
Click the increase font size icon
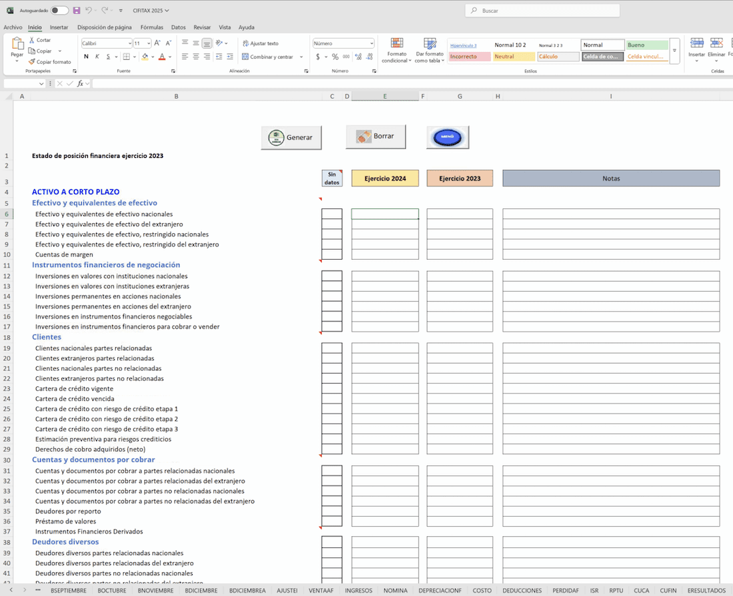tap(157, 43)
